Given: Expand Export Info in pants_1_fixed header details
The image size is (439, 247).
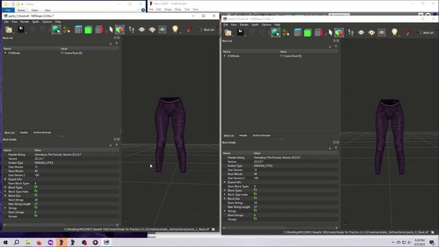Looking at the screenshot, I should tap(5, 179).
